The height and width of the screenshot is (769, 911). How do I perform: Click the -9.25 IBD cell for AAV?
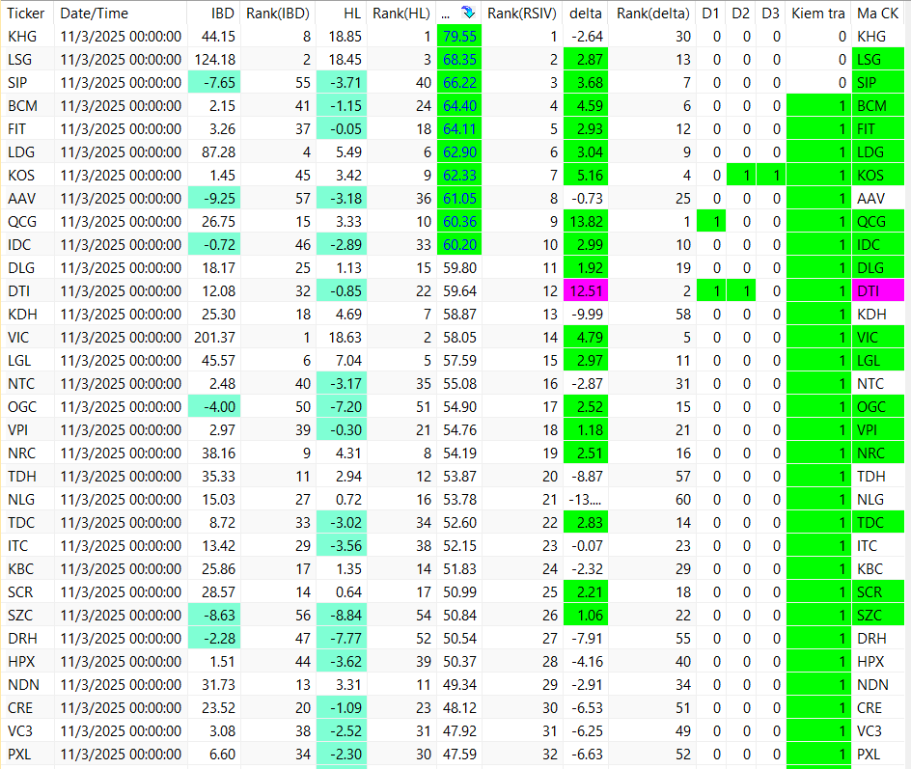tap(214, 199)
